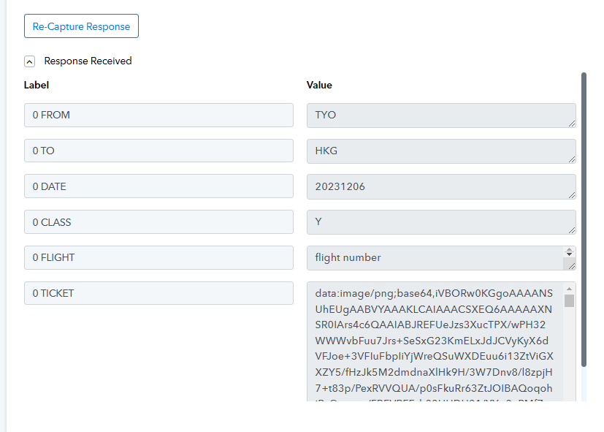The image size is (604, 432).
Task: Click the 20231206 date value field
Action: 441,186
